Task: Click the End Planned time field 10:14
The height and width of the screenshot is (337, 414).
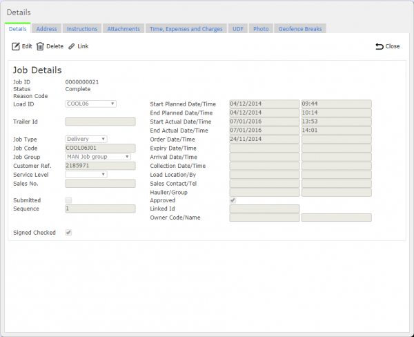Action: click(337, 113)
